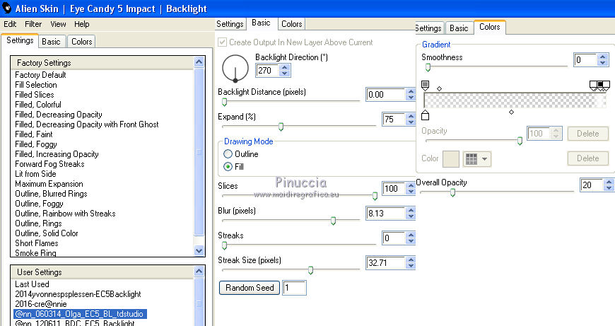
Task: Select Filled, Foggy preset
Action: coord(35,144)
